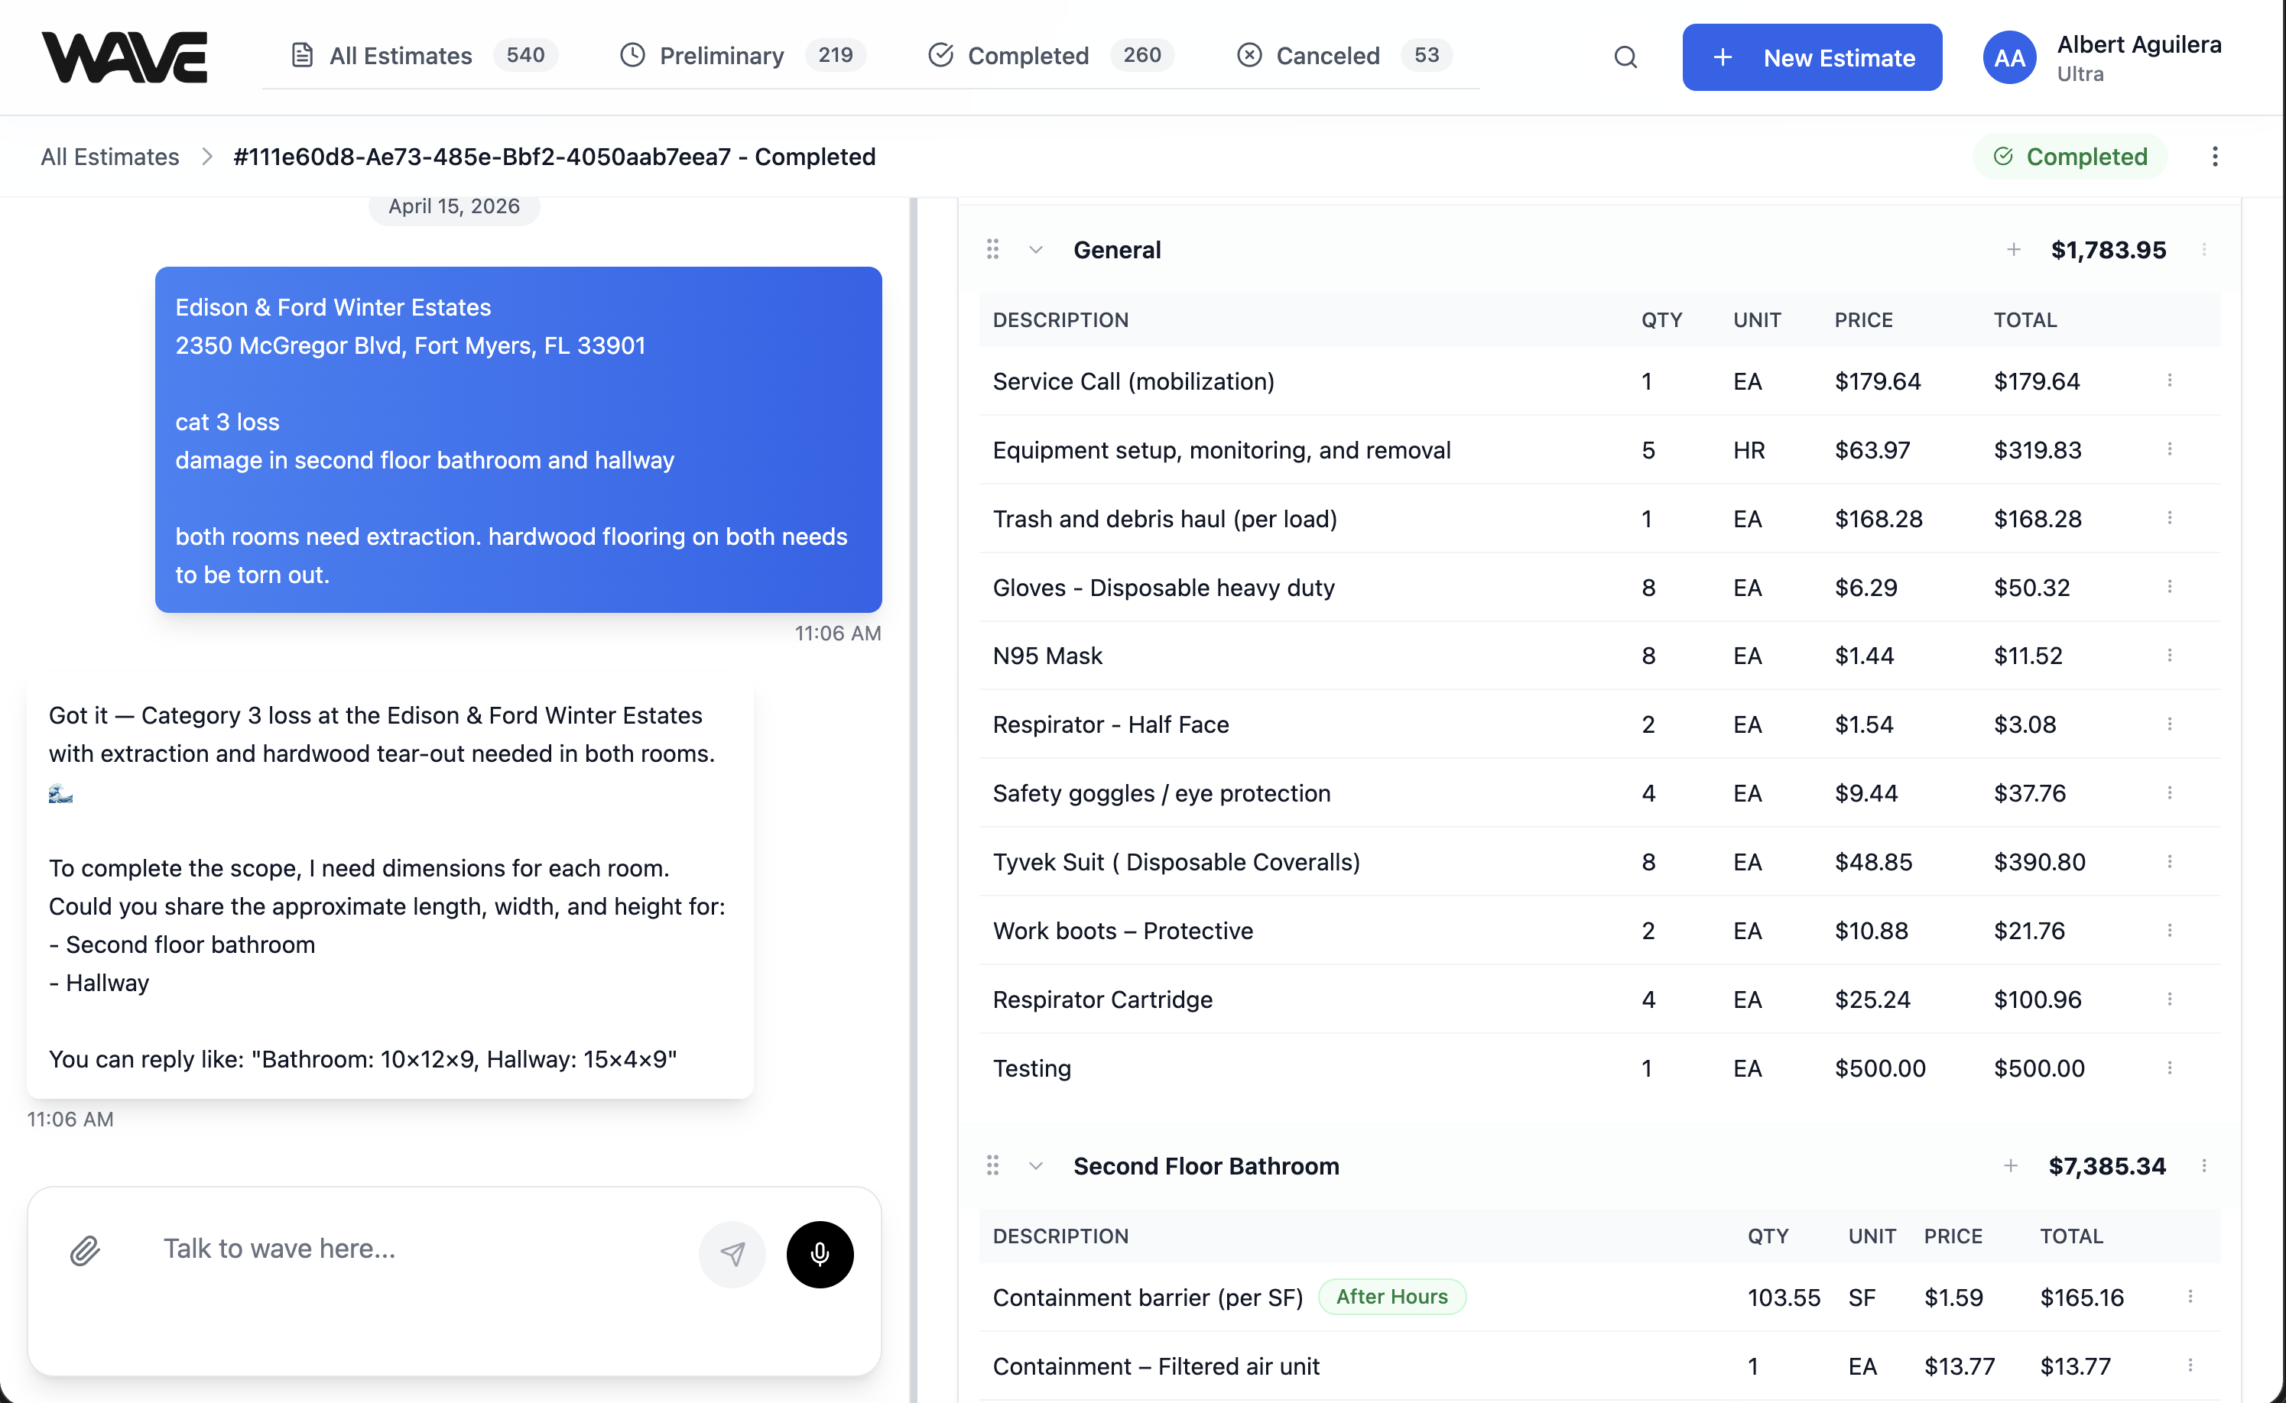Click plus icon to add item in General
The image size is (2286, 1403).
(x=2013, y=250)
